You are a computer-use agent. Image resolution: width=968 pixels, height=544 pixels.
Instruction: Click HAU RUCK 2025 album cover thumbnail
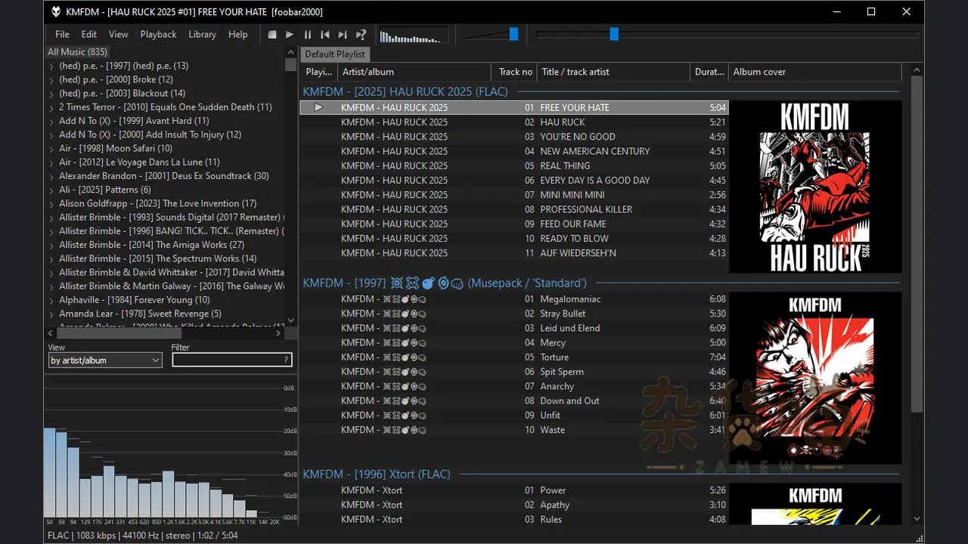815,187
